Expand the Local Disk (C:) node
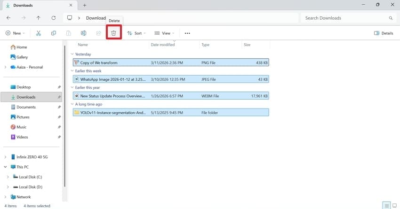 coord(8,177)
